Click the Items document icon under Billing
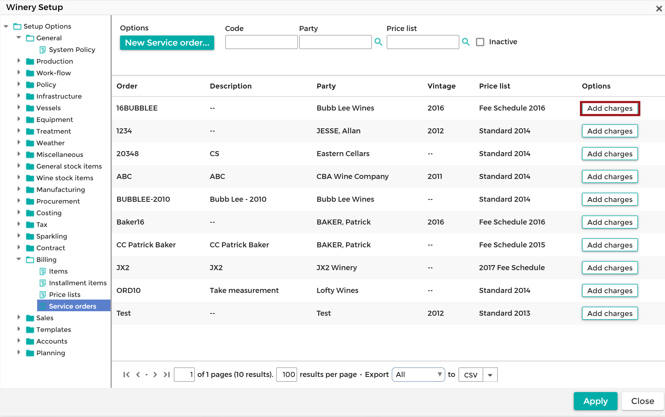Screen dimensions: 665x417 (x=42, y=271)
